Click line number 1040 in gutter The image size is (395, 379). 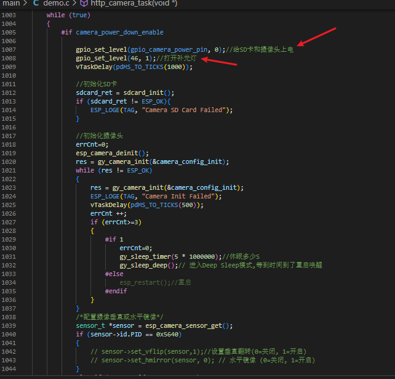coord(9,335)
